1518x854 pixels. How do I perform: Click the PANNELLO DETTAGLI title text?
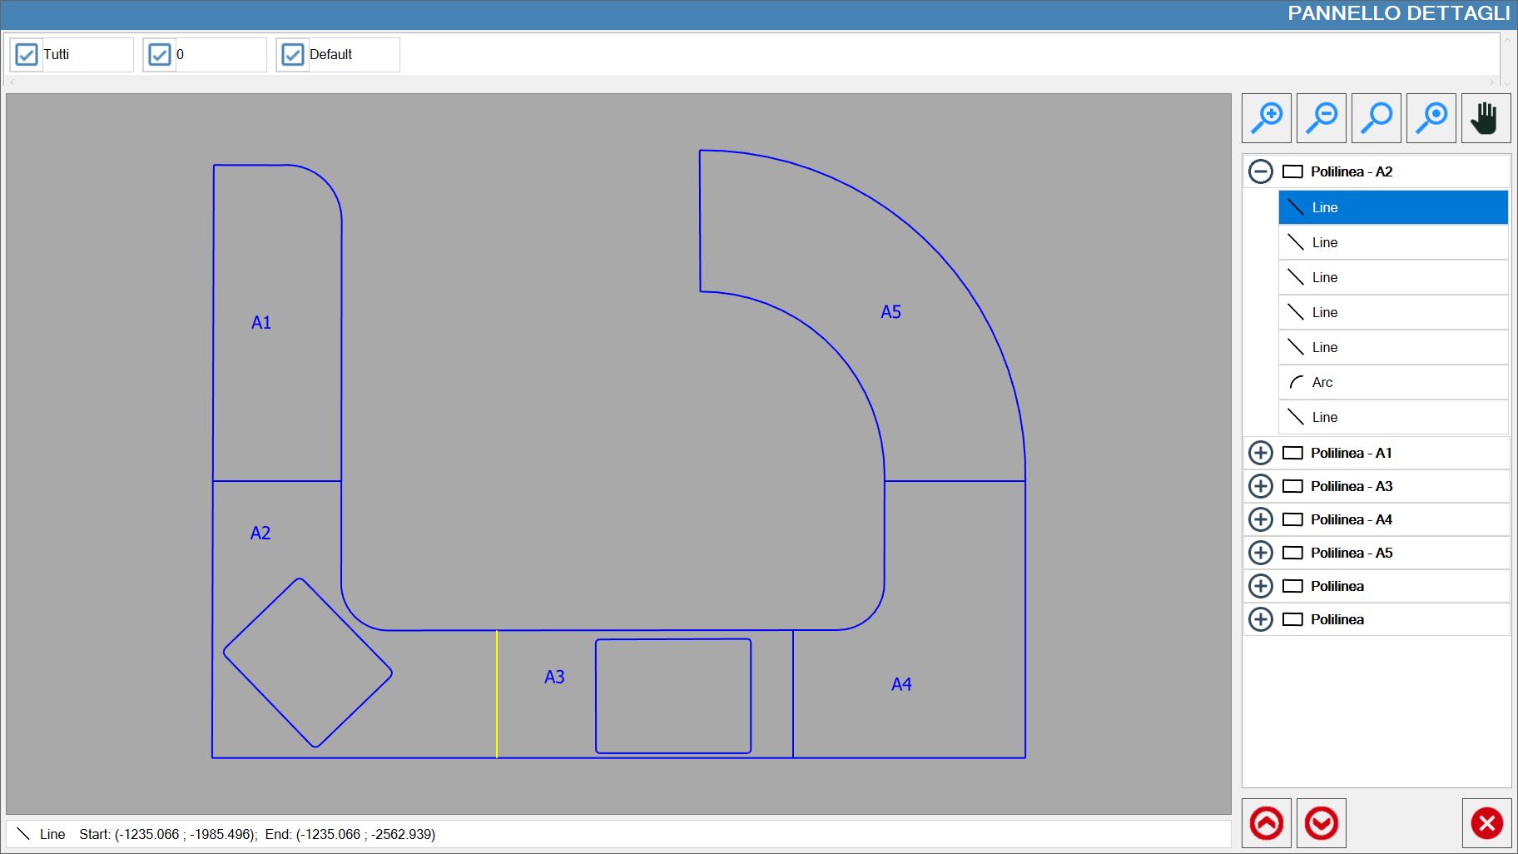[x=1398, y=13]
